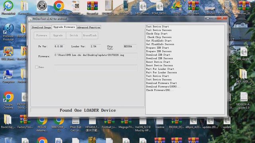The image size is (255, 143).
Task: Open the aml_upgra... disc image icon
Action: pyautogui.click(x=243, y=54)
